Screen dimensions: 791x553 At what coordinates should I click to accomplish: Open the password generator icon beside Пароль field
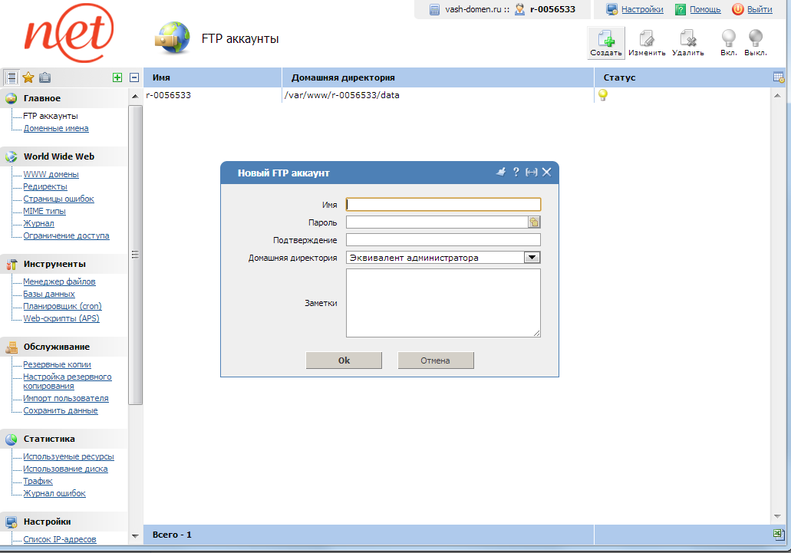[534, 222]
